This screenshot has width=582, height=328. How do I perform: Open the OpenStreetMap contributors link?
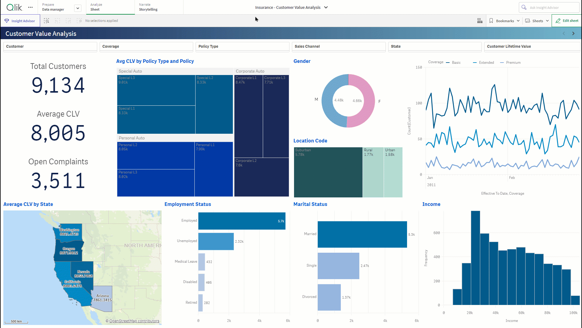point(134,321)
